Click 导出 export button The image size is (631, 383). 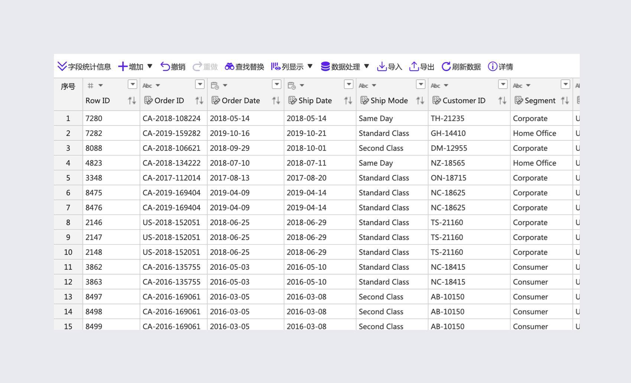[x=422, y=67]
